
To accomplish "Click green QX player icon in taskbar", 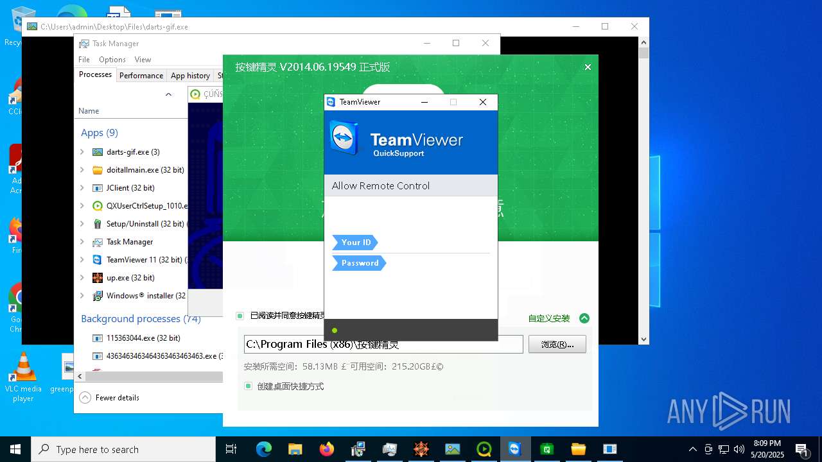I will (x=484, y=449).
